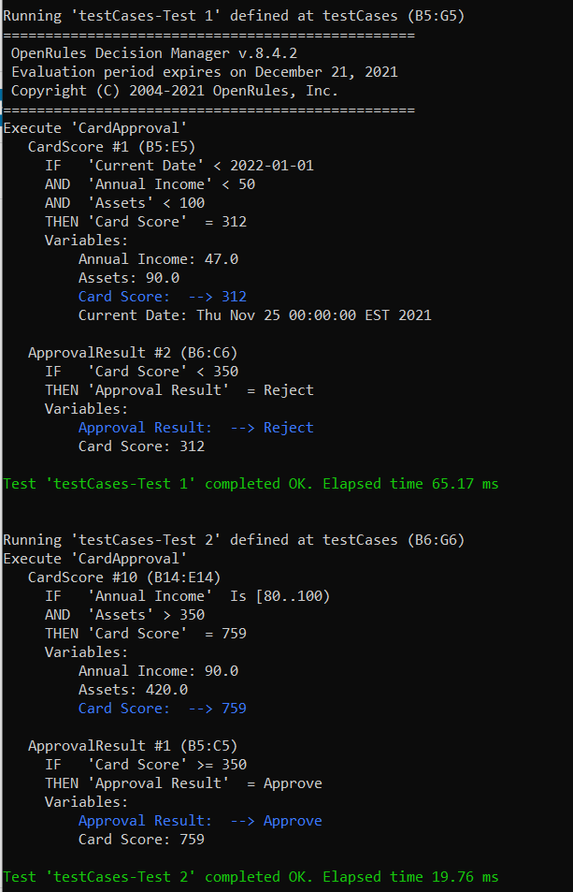
Task: Click the 'Running testCases-Test 1' header line
Action: 234,16
